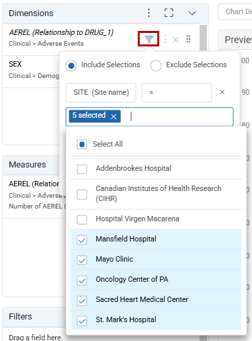
Task: Select the Include Selections radio button
Action: [71, 65]
